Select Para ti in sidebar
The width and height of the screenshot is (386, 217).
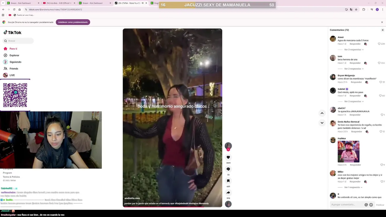click(x=13, y=49)
